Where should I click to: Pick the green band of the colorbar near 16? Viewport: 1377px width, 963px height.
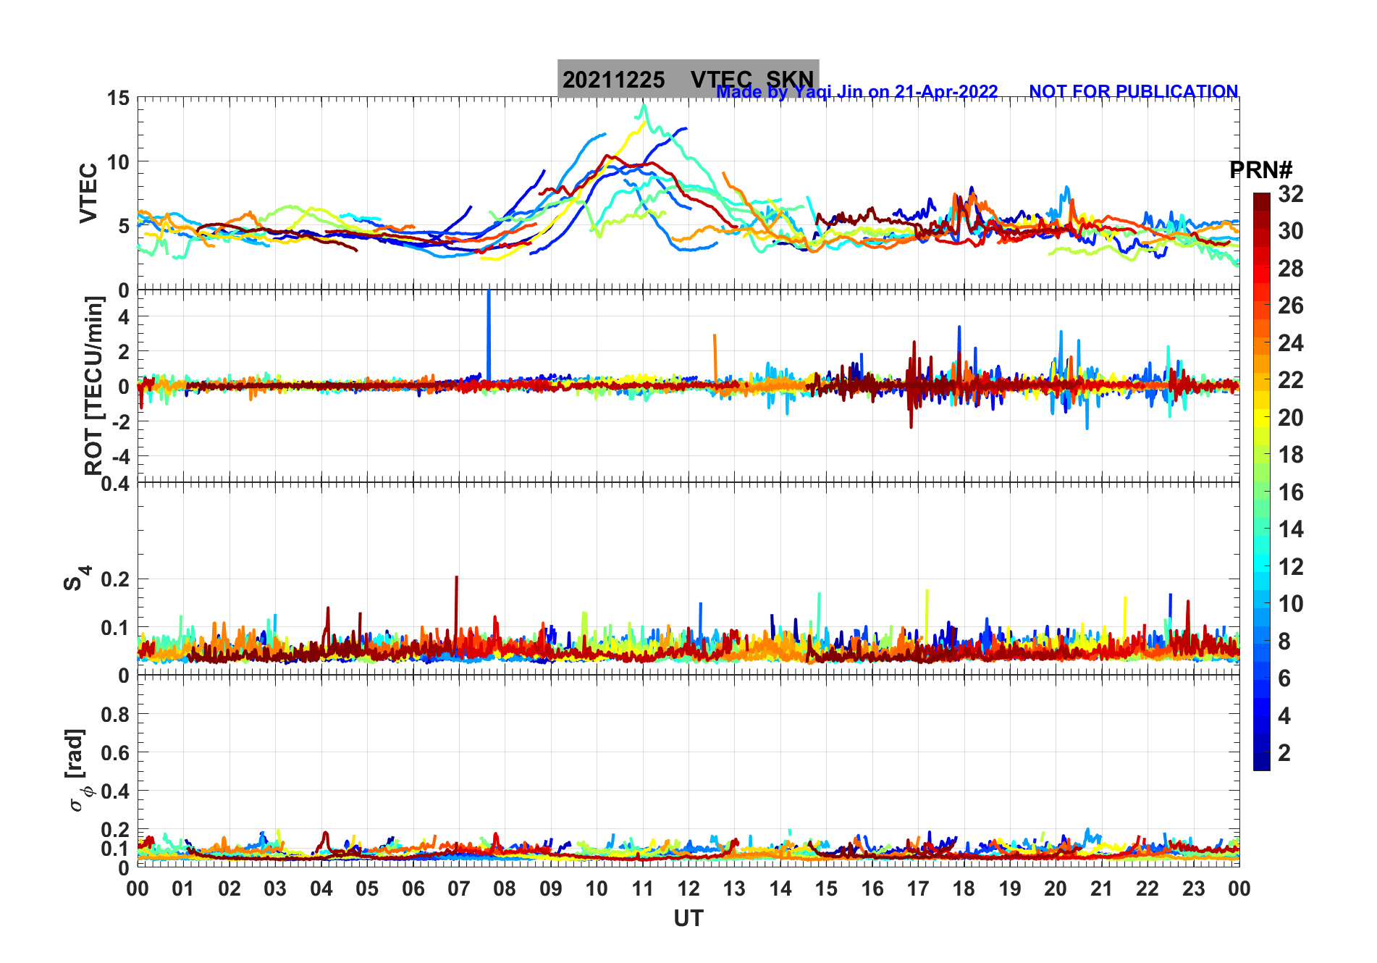(1262, 492)
